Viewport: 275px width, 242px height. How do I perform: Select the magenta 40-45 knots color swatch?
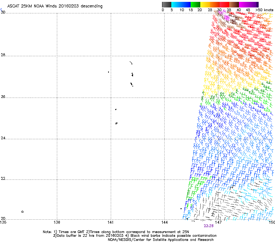coord(244,4)
